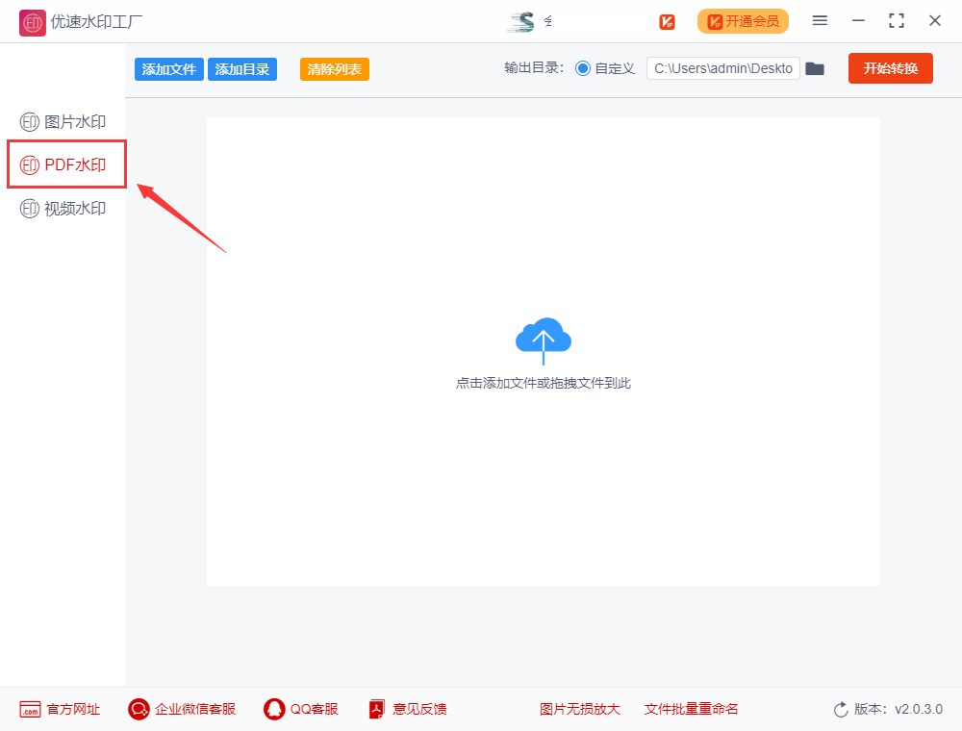The height and width of the screenshot is (731, 962).
Task: Click 开始转换 to start conversion
Action: pos(890,68)
